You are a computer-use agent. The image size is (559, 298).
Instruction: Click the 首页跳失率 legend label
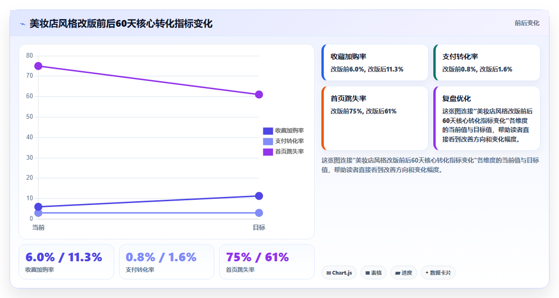click(x=289, y=152)
